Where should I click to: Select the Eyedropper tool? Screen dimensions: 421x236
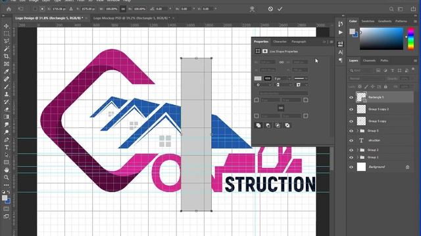pyautogui.click(x=7, y=71)
